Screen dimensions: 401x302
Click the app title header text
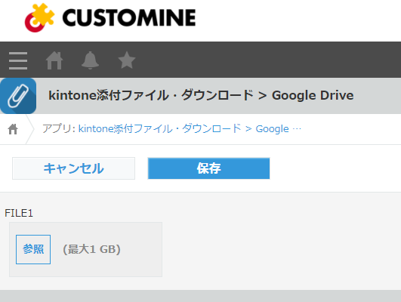(x=201, y=95)
